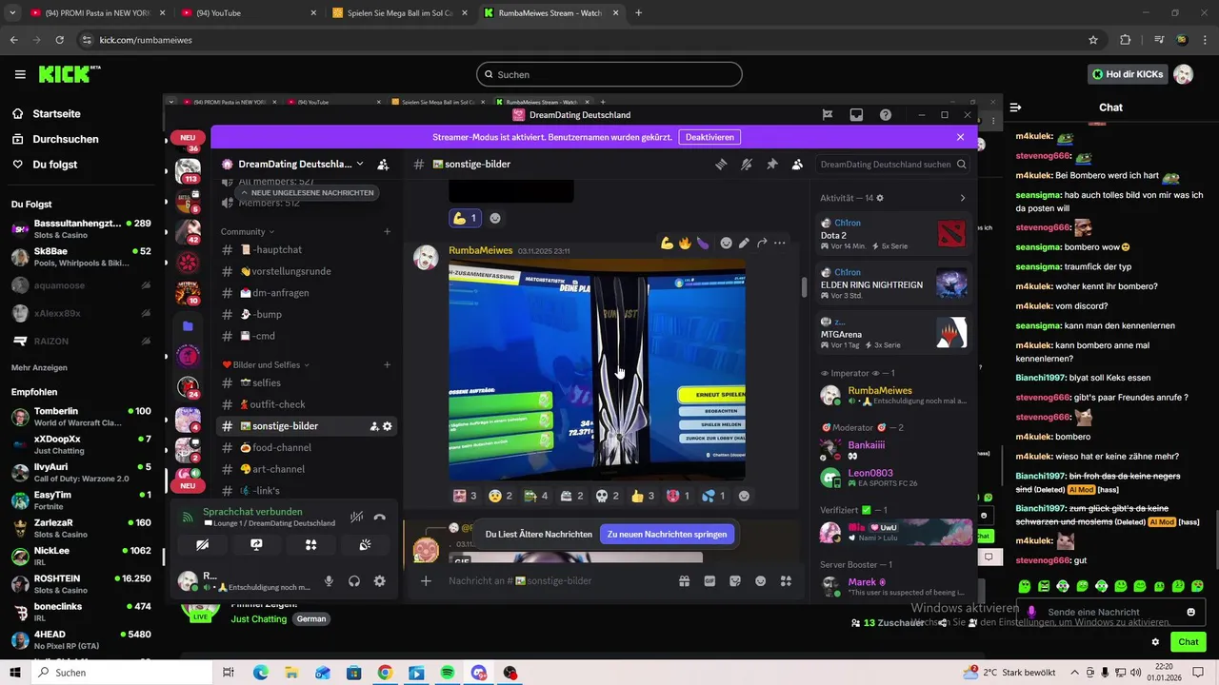Open Kick hamburger menu
This screenshot has height=685, width=1219.
pos(20,74)
